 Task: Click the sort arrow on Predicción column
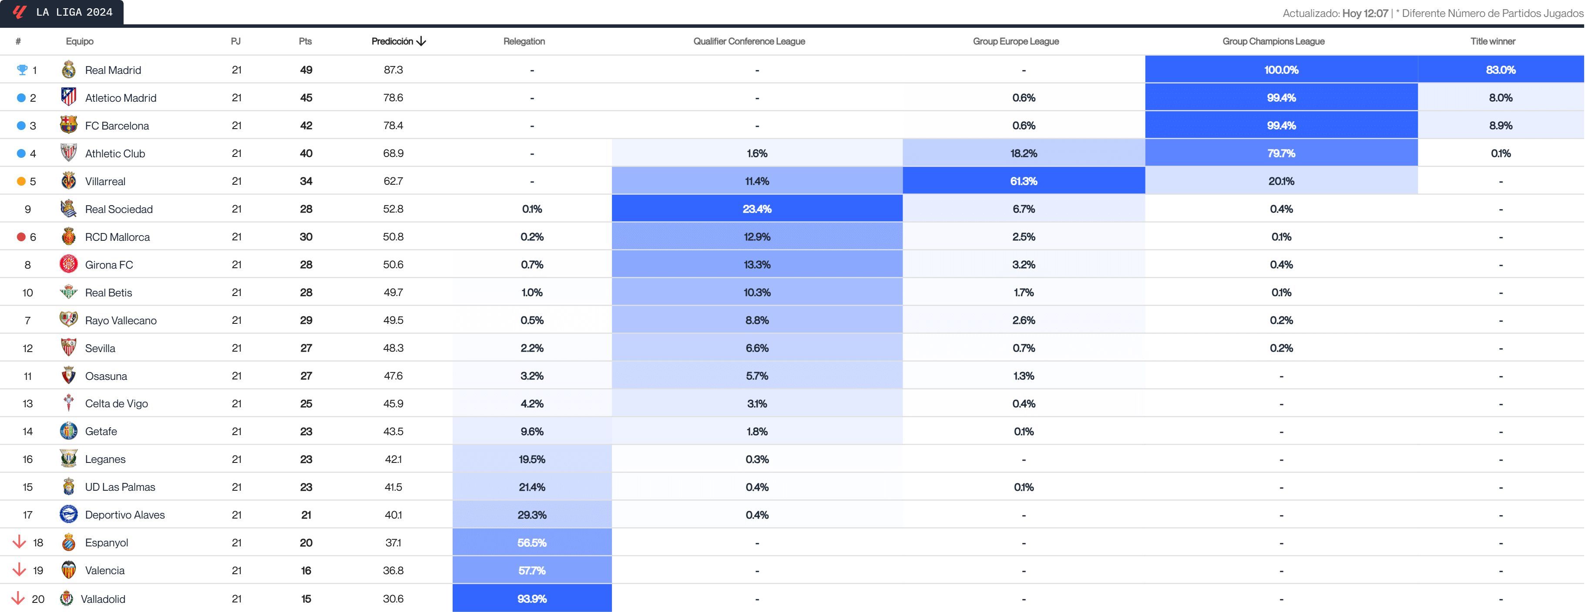pyautogui.click(x=421, y=41)
